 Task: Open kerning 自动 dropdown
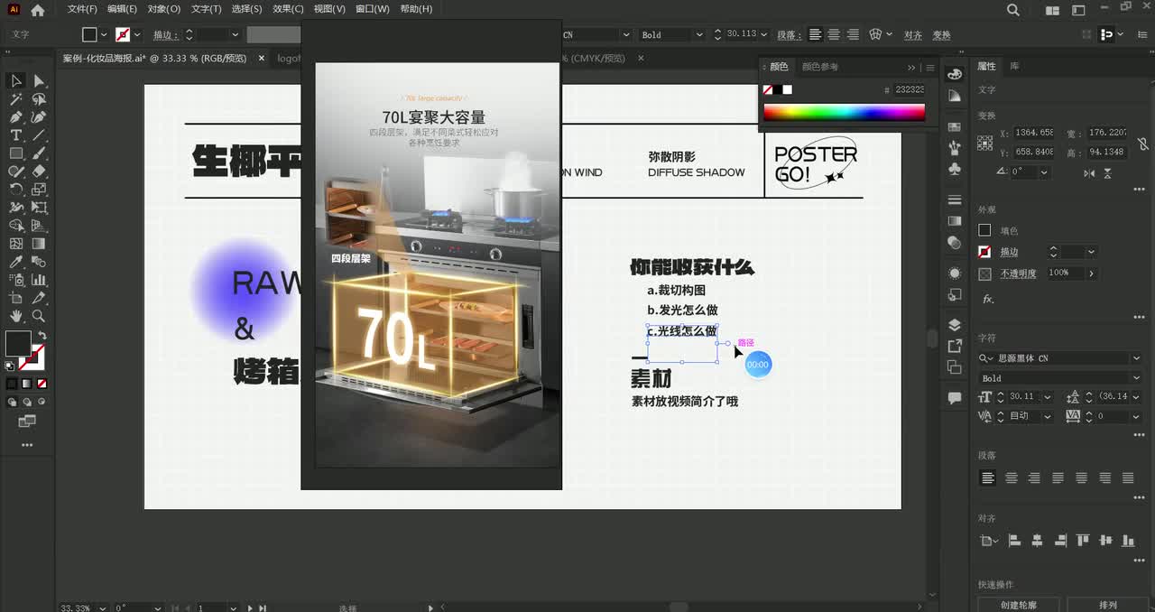[x=1047, y=416]
